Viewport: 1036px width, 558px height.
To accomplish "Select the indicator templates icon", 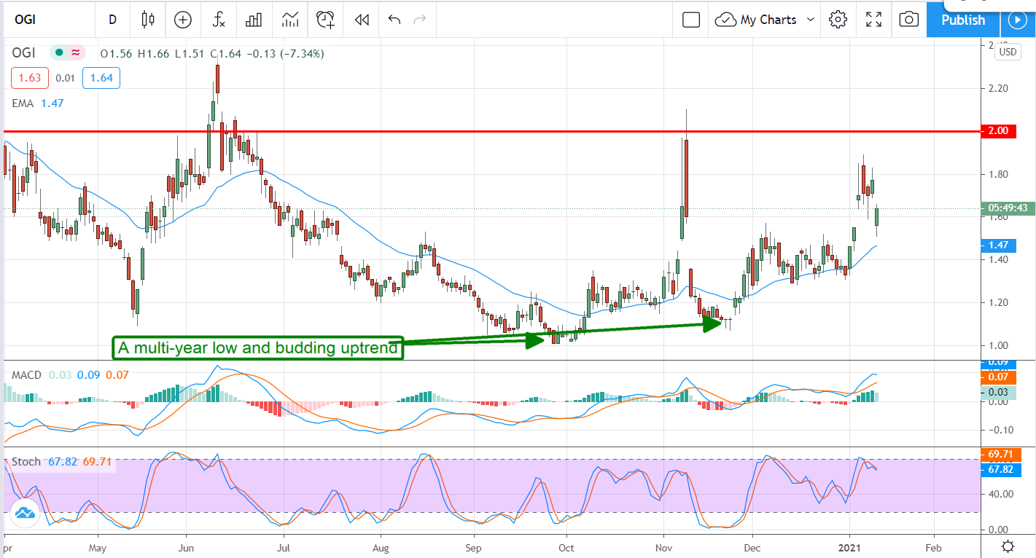I will [x=289, y=20].
